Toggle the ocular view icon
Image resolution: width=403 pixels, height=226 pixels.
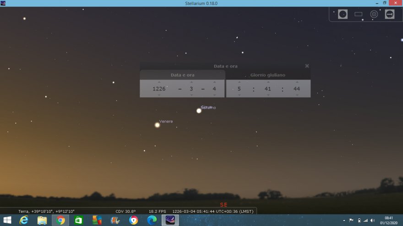(343, 14)
